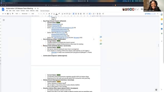Open the Format menu
The image size is (164, 92).
tap(23, 11)
